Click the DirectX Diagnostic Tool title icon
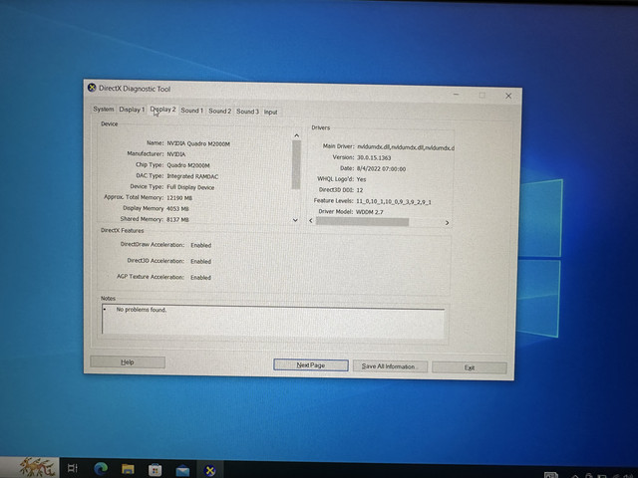 [92, 88]
